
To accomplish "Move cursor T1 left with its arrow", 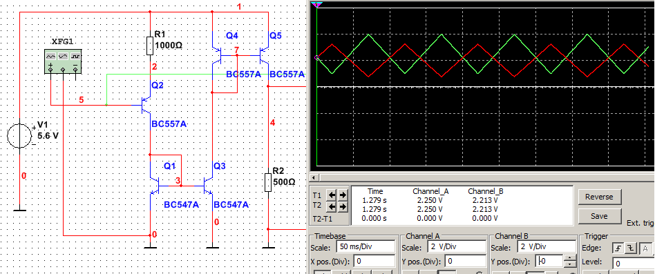I will pyautogui.click(x=332, y=195).
